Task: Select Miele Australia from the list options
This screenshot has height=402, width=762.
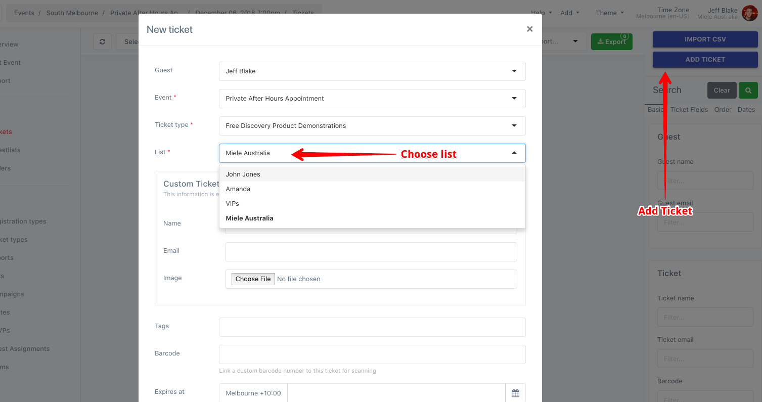Action: coord(372,218)
